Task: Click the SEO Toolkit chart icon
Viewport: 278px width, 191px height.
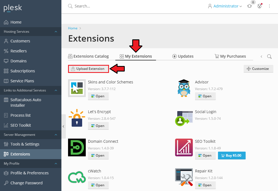Action: click(184, 147)
